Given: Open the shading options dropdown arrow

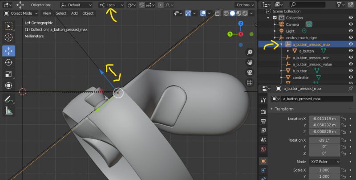Looking at the screenshot, I should click(251, 13).
